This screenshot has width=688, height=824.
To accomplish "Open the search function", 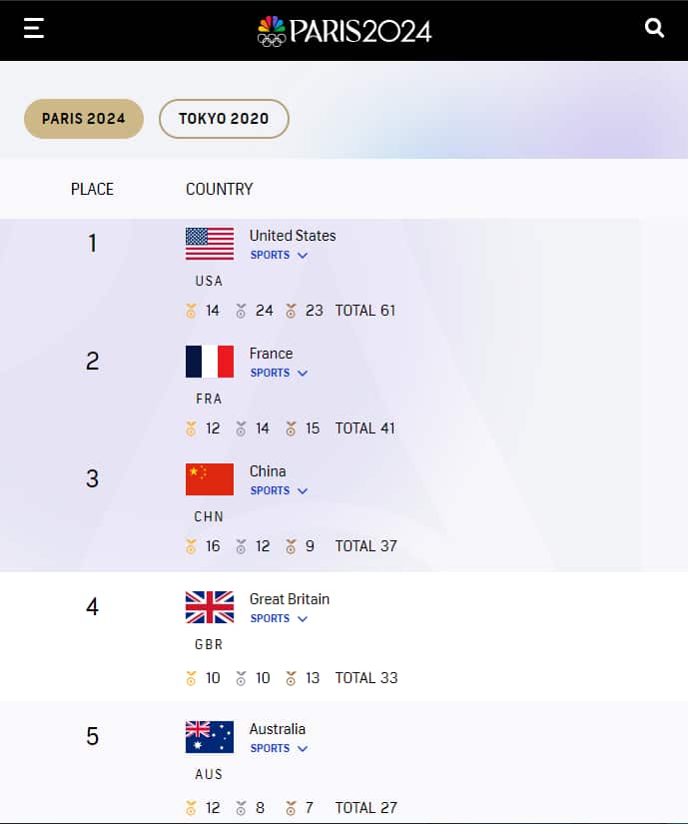I will 654,28.
